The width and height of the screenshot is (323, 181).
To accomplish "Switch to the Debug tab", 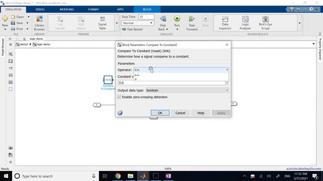I will 40,10.
